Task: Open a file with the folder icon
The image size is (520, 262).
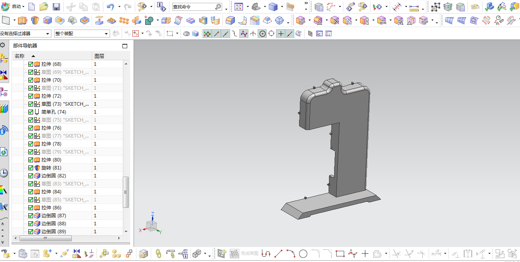Action: coord(44,7)
